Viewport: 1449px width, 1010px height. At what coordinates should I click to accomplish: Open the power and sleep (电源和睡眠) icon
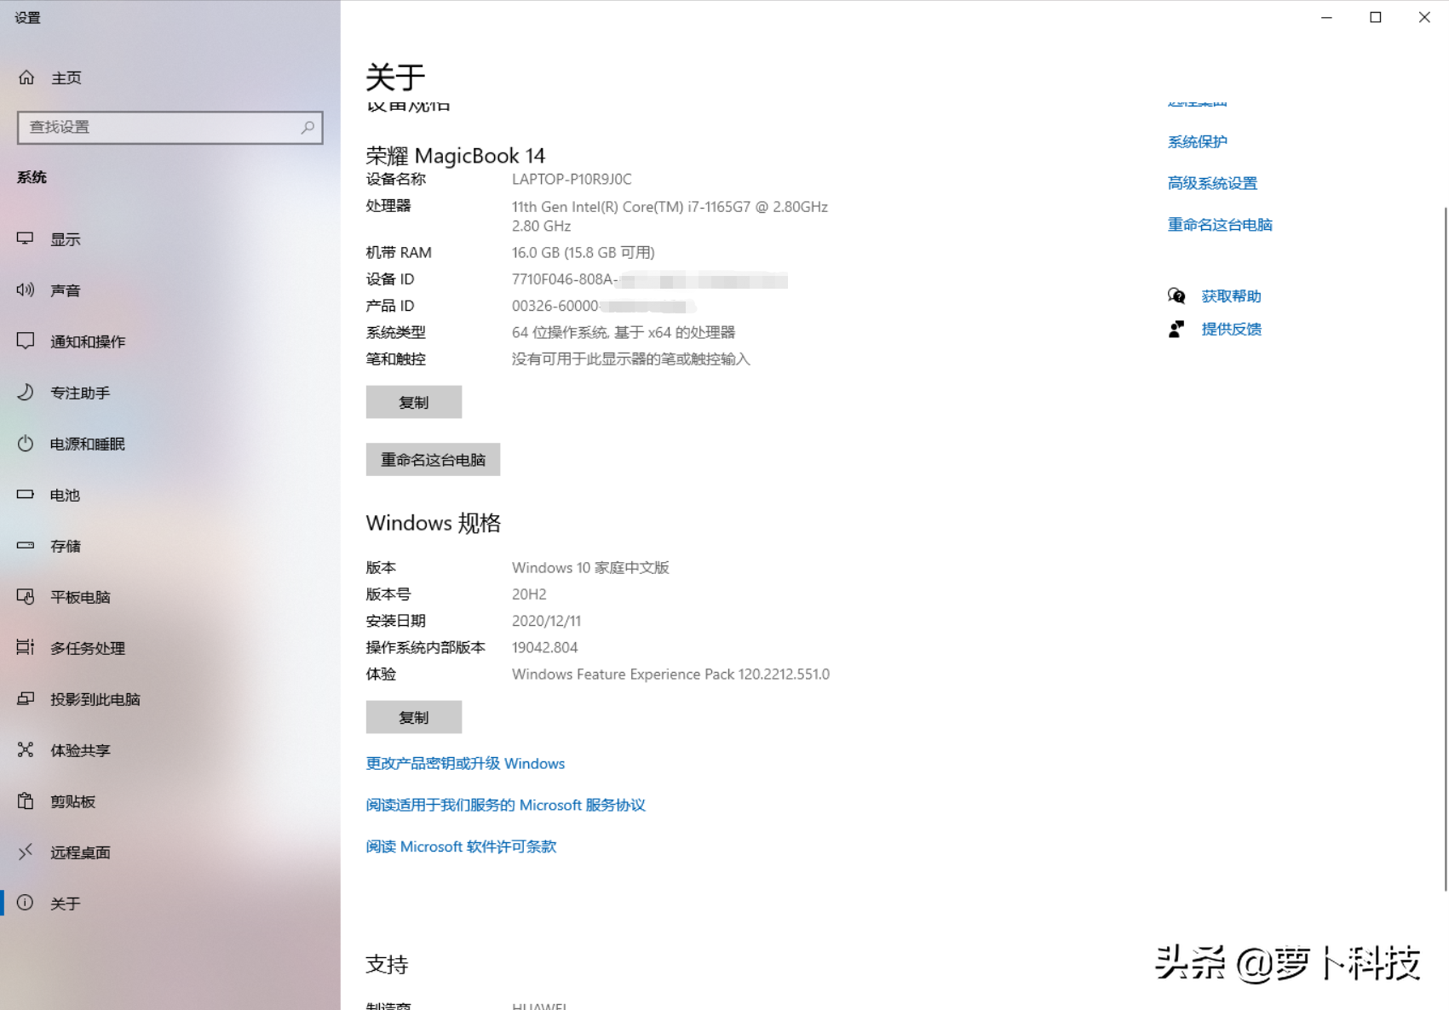[x=26, y=443]
